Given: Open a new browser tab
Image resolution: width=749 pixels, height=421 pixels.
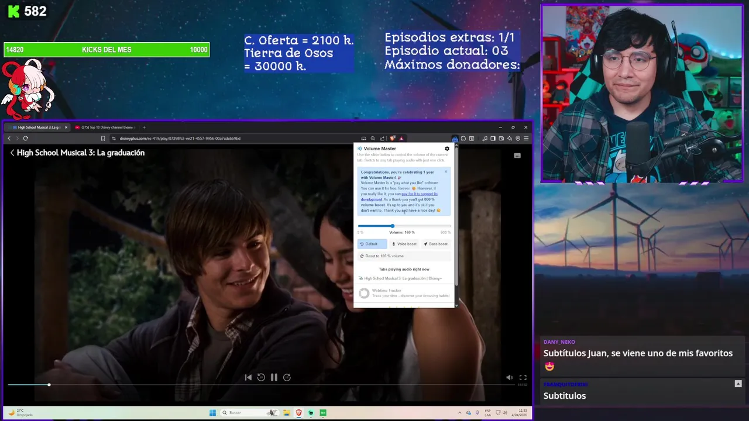Looking at the screenshot, I should (x=144, y=127).
